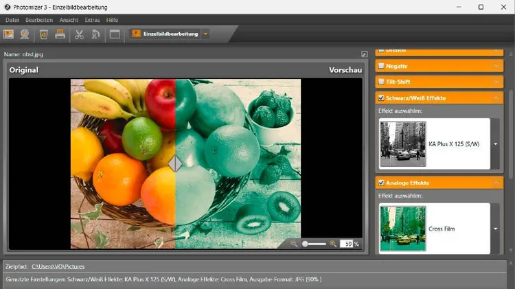Image resolution: width=515 pixels, height=289 pixels.
Task: Click the zoom slider handle
Action: click(305, 244)
